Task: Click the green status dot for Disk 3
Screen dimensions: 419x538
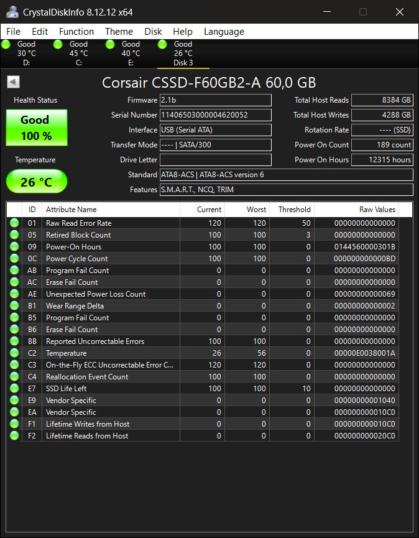Action: 162,44
